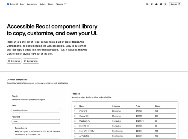
Task: Go to Docs in the navbar
Action: (22, 4)
